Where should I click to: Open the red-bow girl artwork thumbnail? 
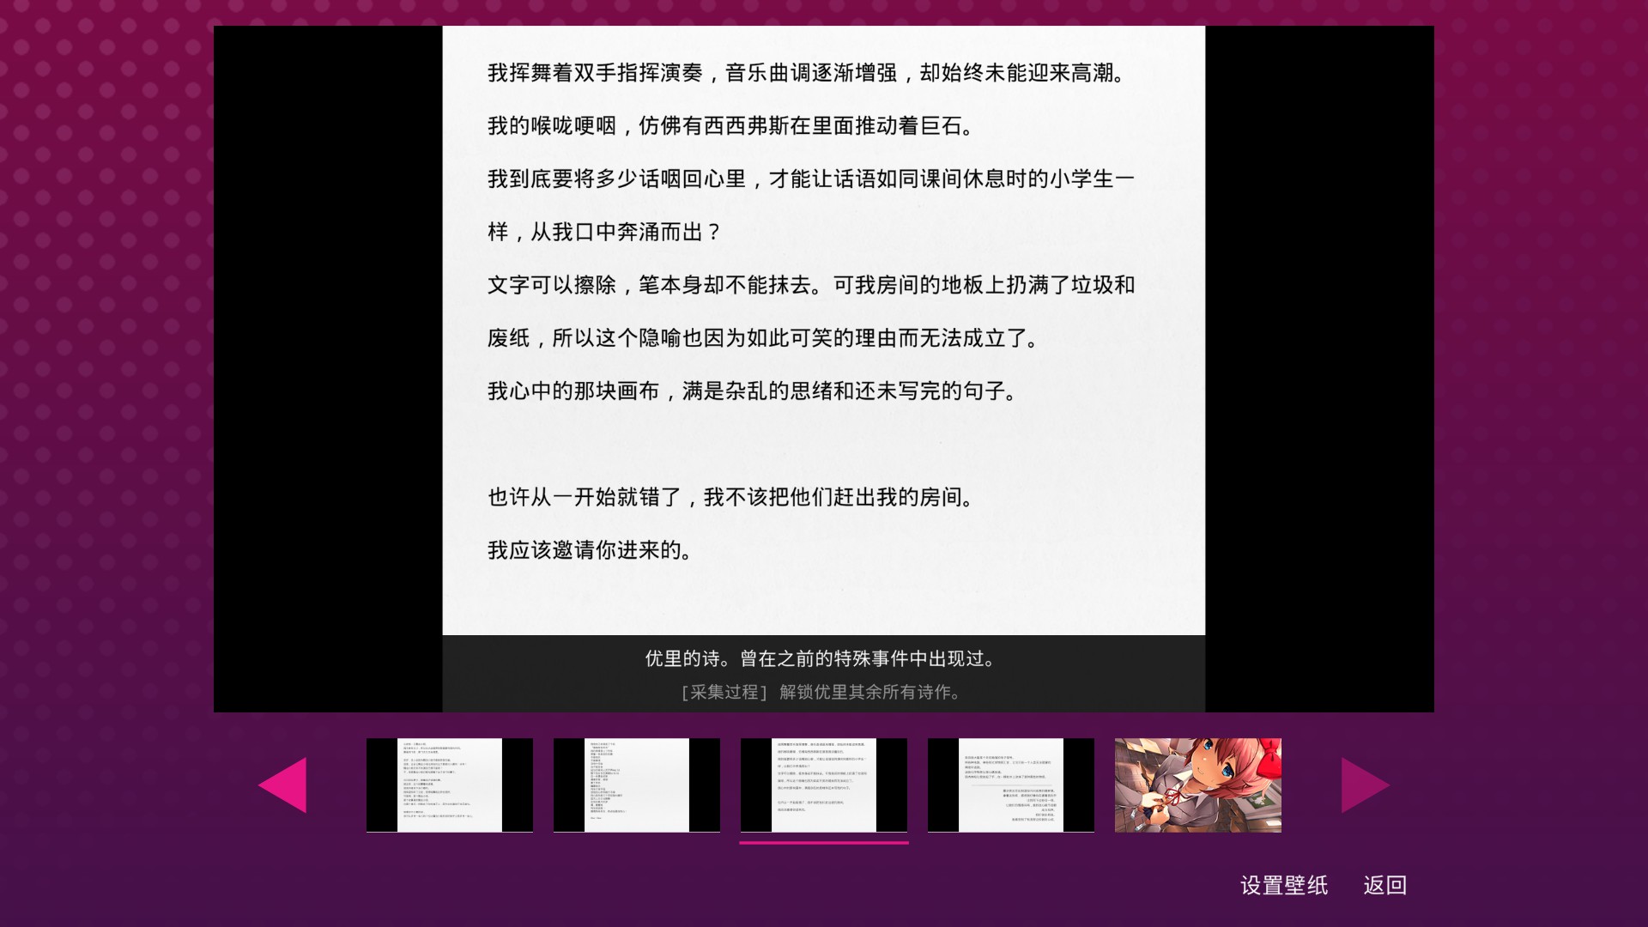point(1197,785)
